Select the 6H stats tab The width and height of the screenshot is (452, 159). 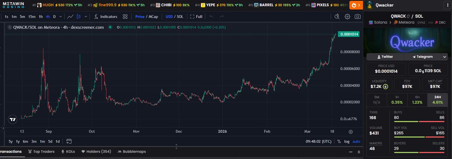tap(417, 100)
